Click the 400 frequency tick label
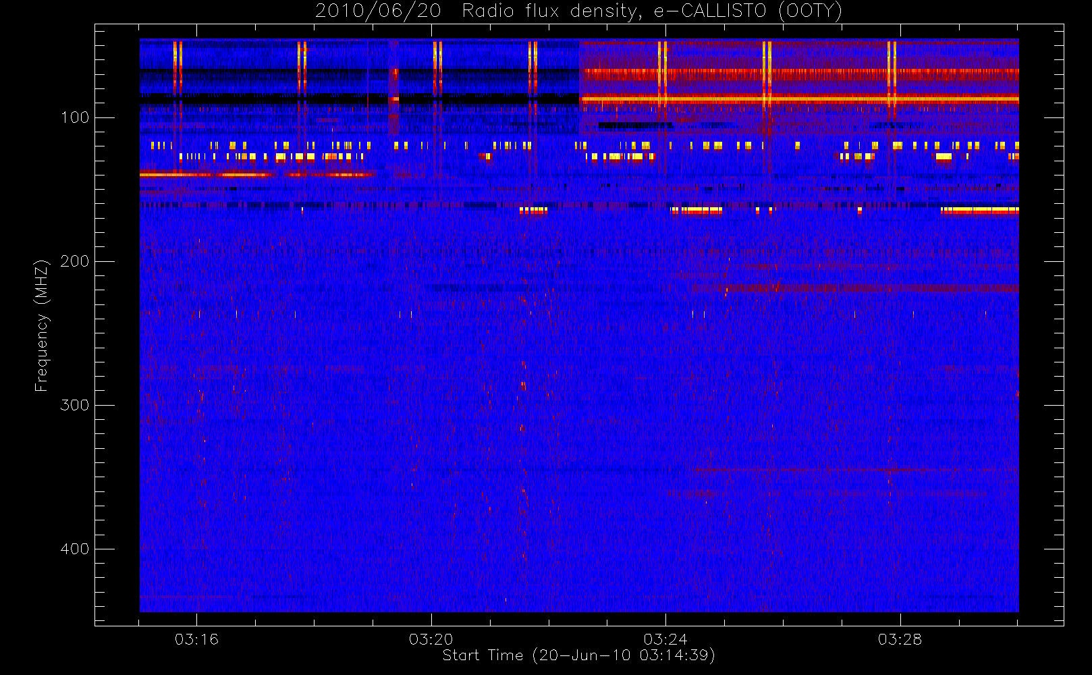Viewport: 1092px width, 675px height. pyautogui.click(x=75, y=549)
